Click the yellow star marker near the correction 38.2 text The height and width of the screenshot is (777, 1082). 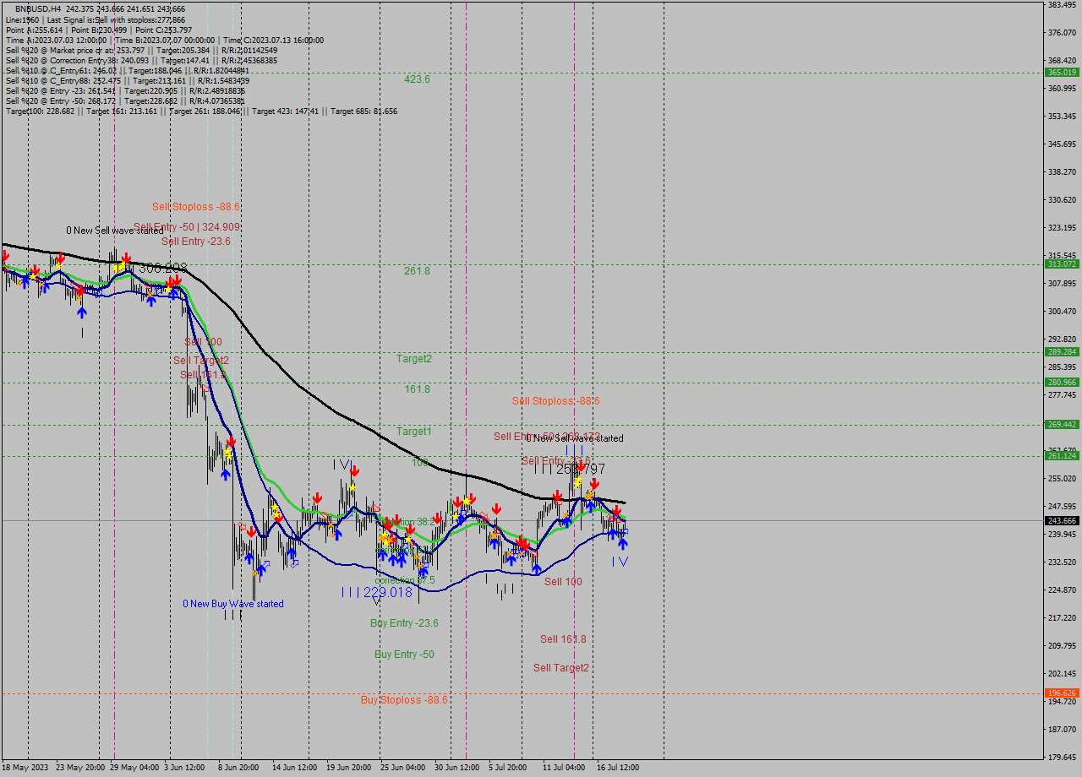(407, 538)
